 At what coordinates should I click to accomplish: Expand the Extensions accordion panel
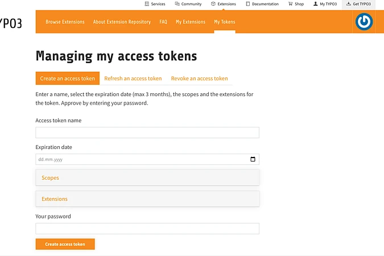tap(147, 199)
